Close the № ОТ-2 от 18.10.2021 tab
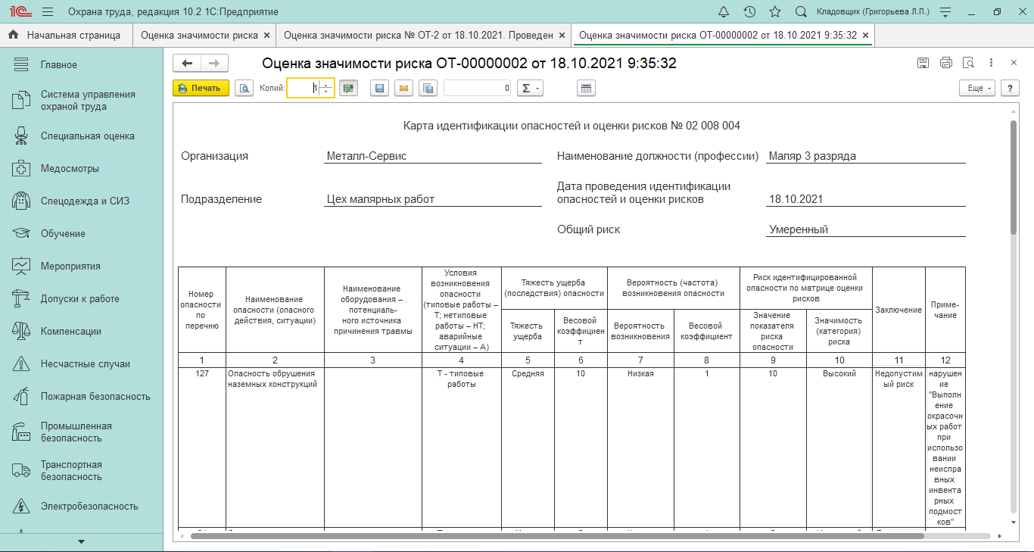The image size is (1034, 552). (x=561, y=35)
